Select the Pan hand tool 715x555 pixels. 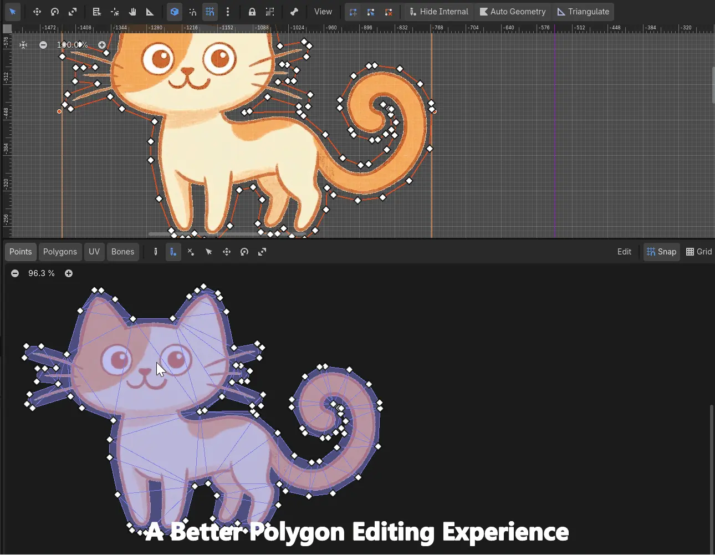click(x=132, y=12)
